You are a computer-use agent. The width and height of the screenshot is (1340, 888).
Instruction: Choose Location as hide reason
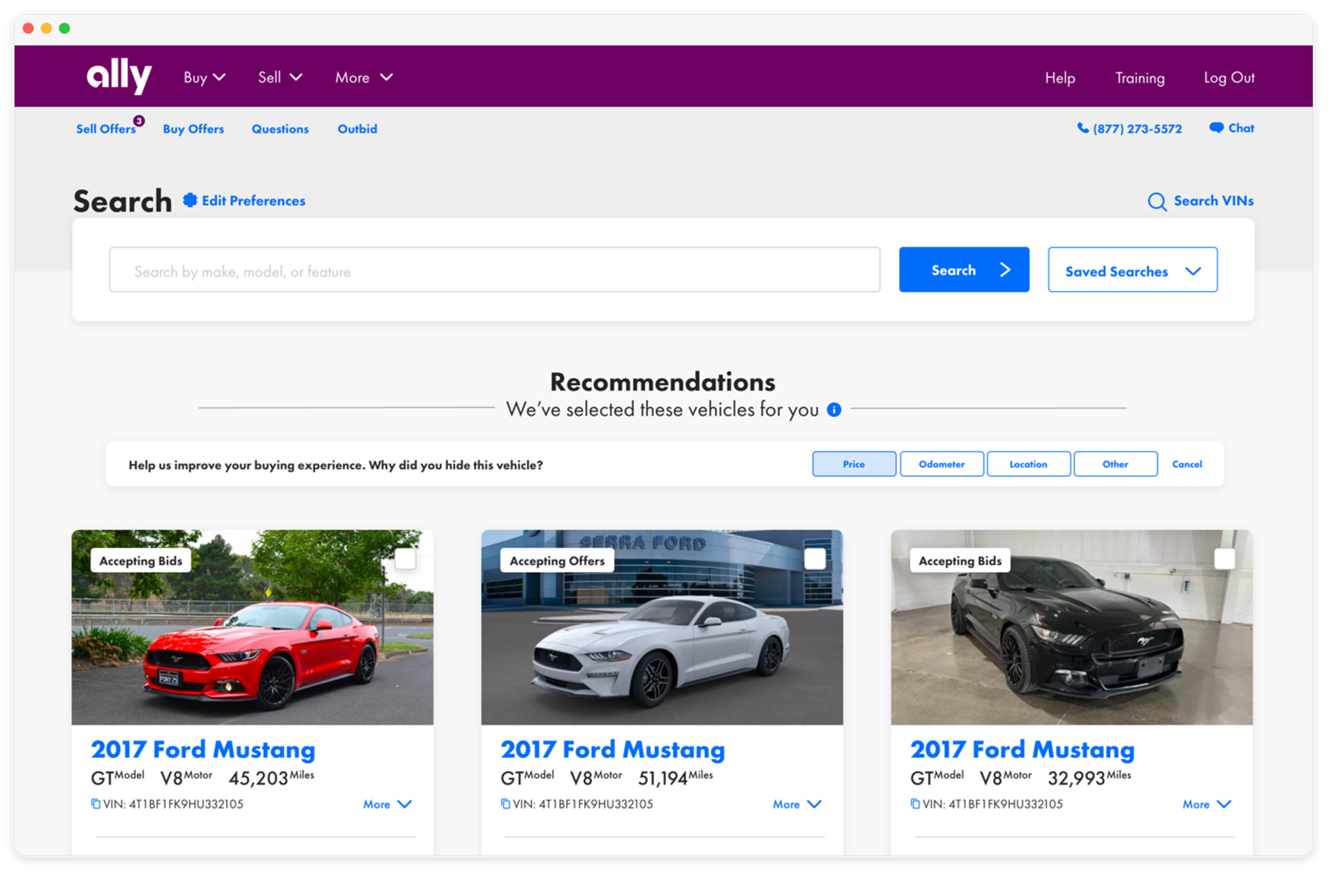1028,464
